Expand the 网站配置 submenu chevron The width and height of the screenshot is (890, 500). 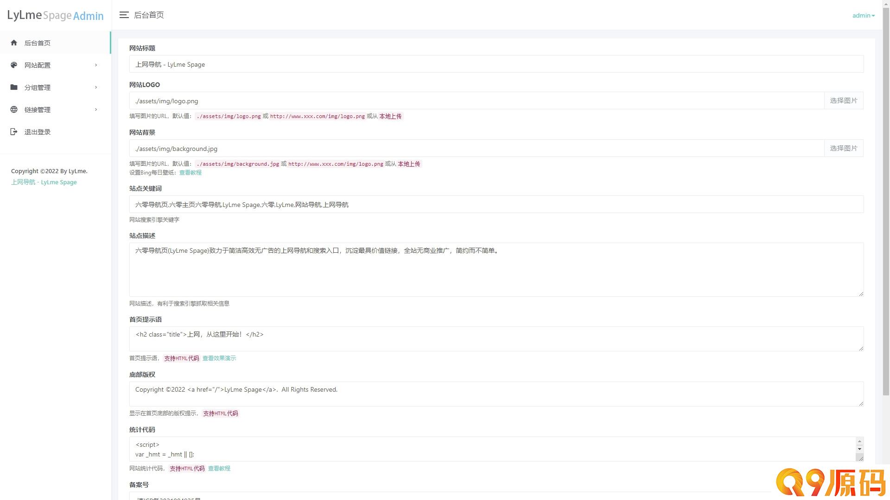point(96,65)
